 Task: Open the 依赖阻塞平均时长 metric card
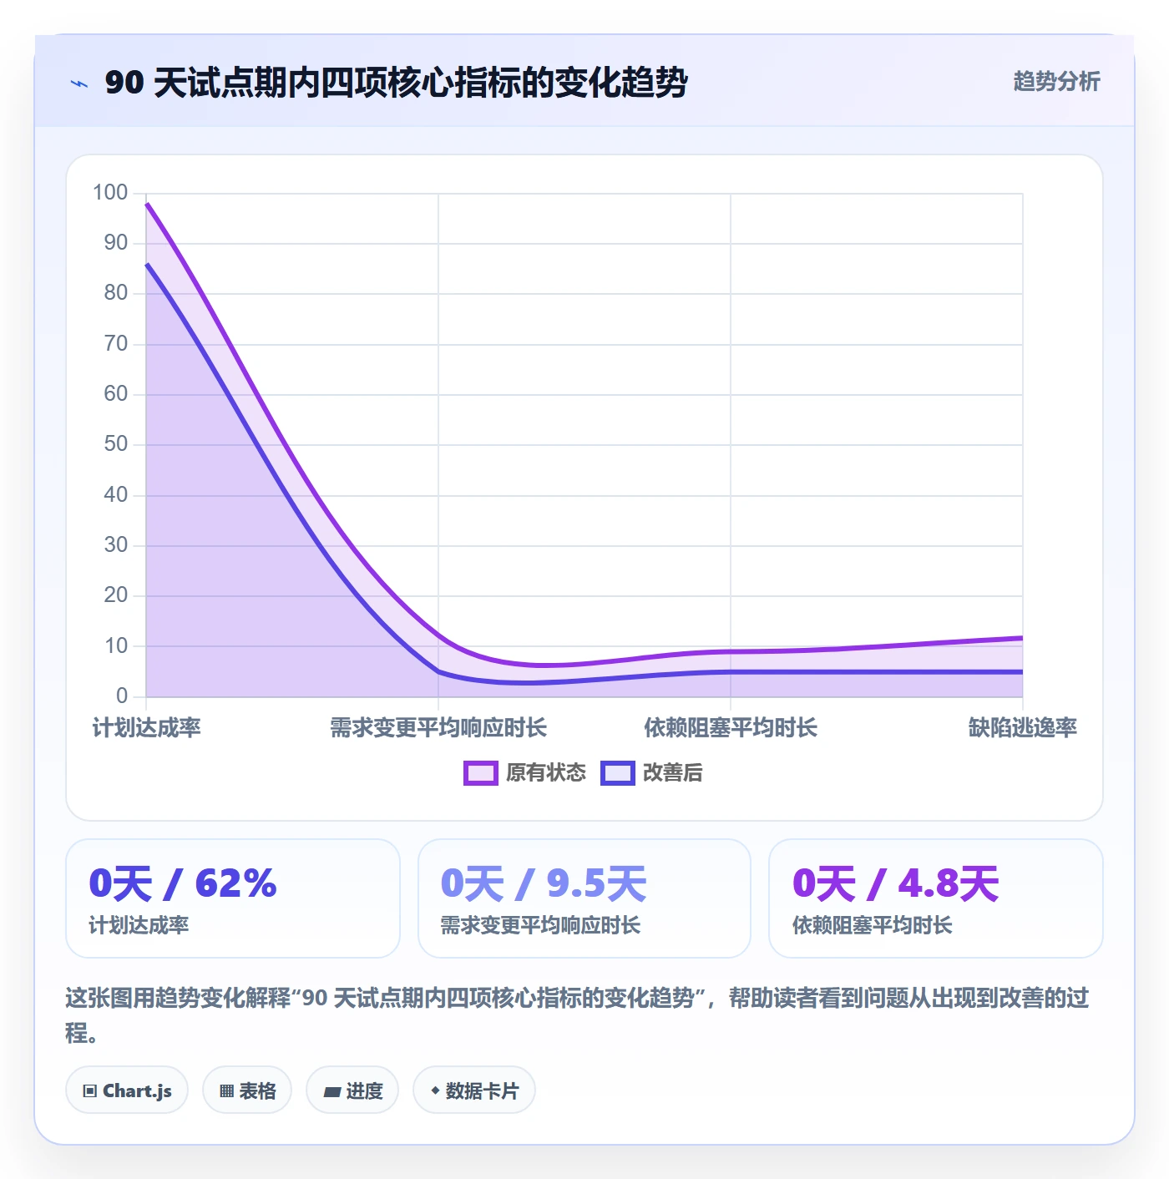(x=936, y=898)
